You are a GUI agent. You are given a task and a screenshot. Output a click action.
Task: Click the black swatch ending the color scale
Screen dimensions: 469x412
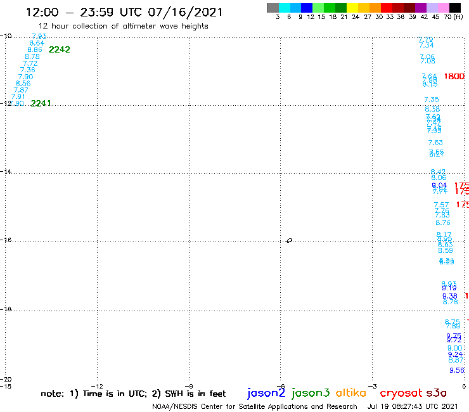tap(454, 8)
